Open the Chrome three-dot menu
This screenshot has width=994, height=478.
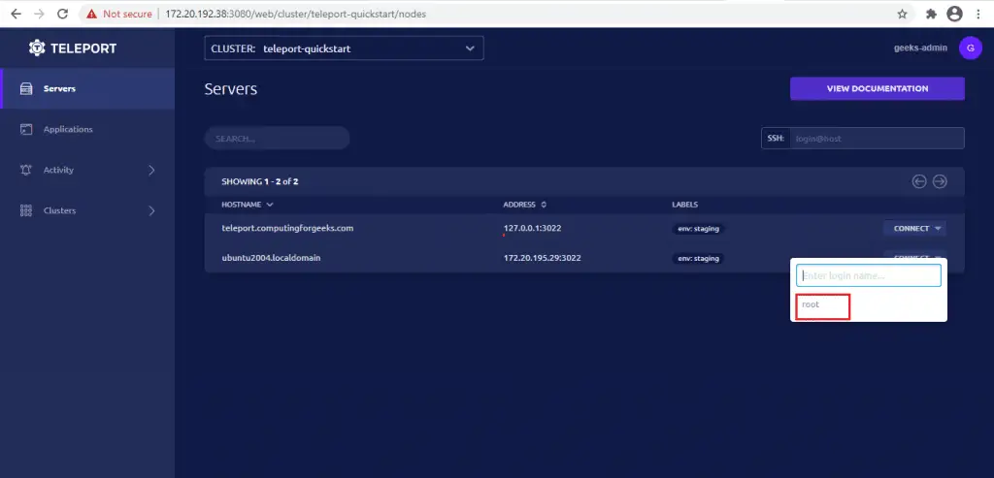point(978,14)
